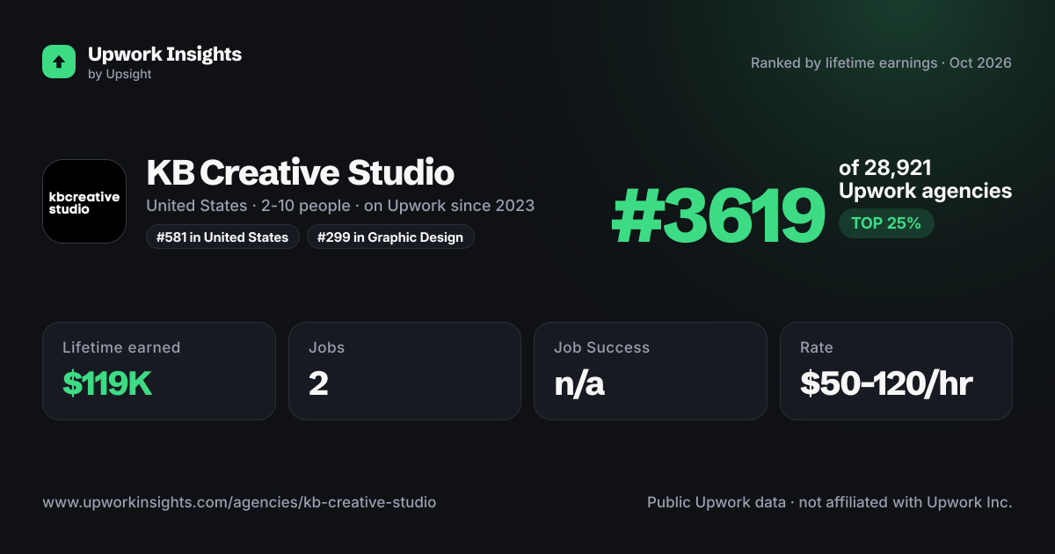
Task: Click the Rate card label
Action: point(817,347)
